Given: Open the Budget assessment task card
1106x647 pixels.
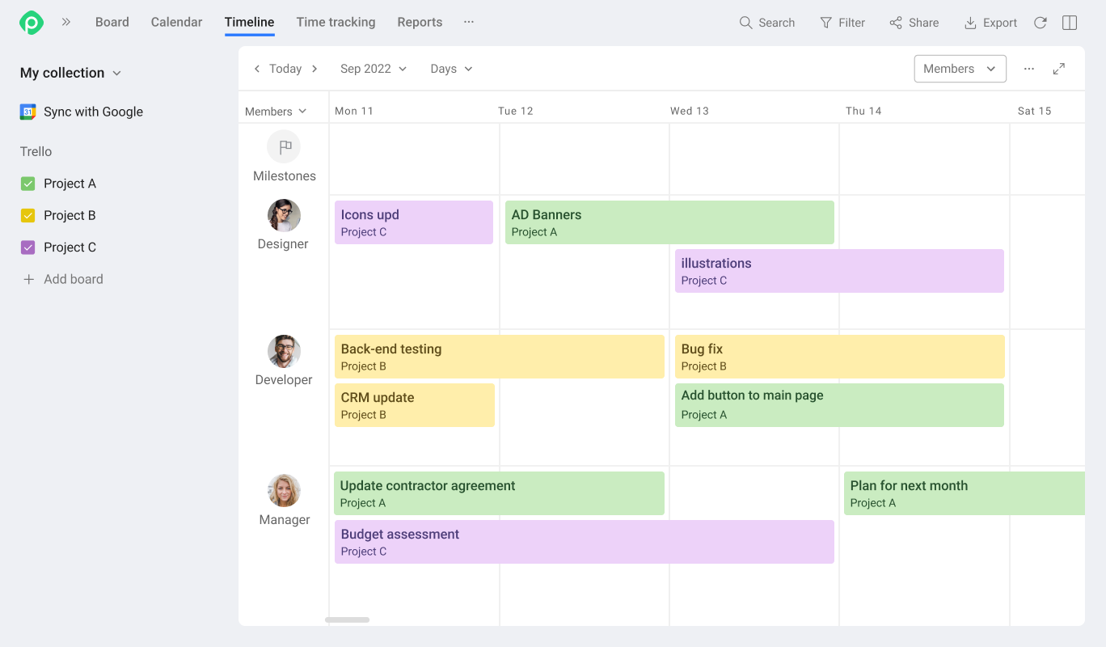Looking at the screenshot, I should pyautogui.click(x=584, y=542).
